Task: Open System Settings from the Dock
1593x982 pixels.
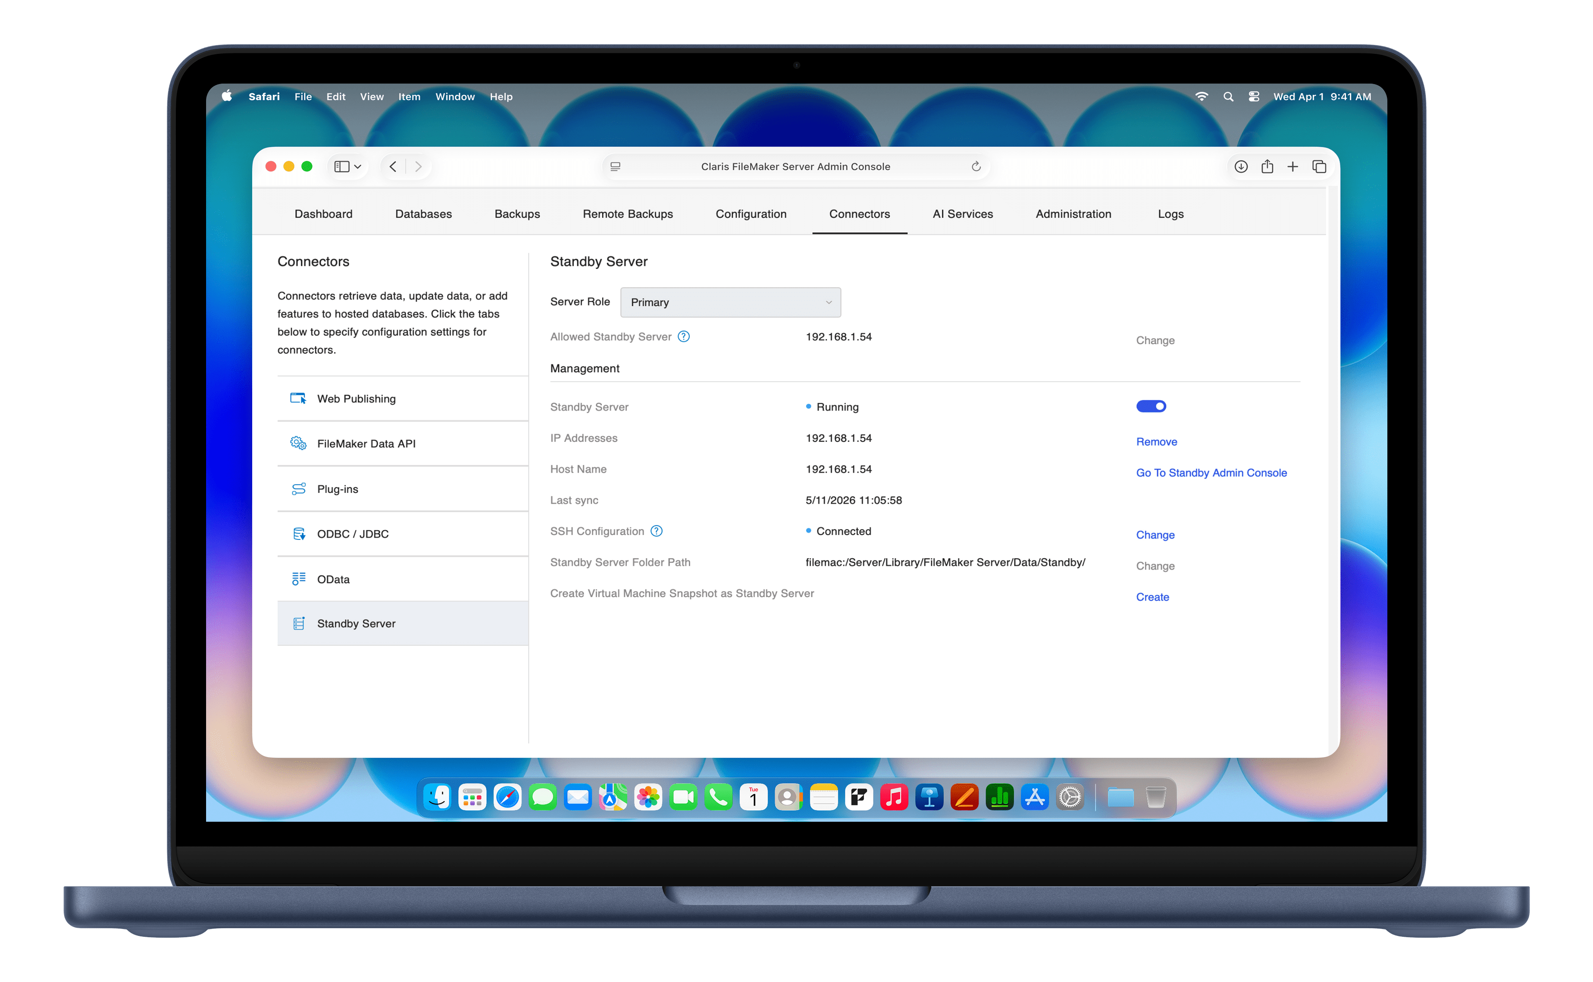Action: pos(1069,796)
